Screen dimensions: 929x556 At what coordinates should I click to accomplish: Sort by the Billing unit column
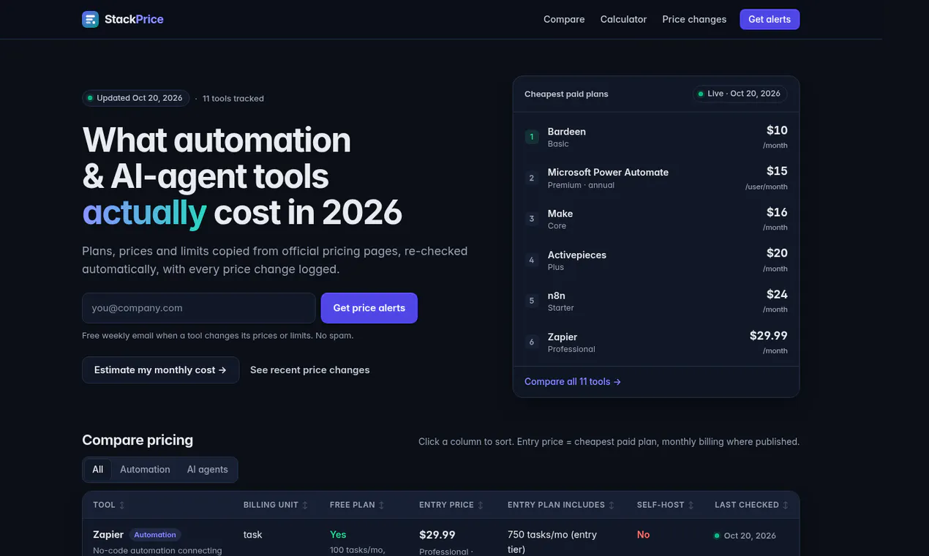[276, 505]
